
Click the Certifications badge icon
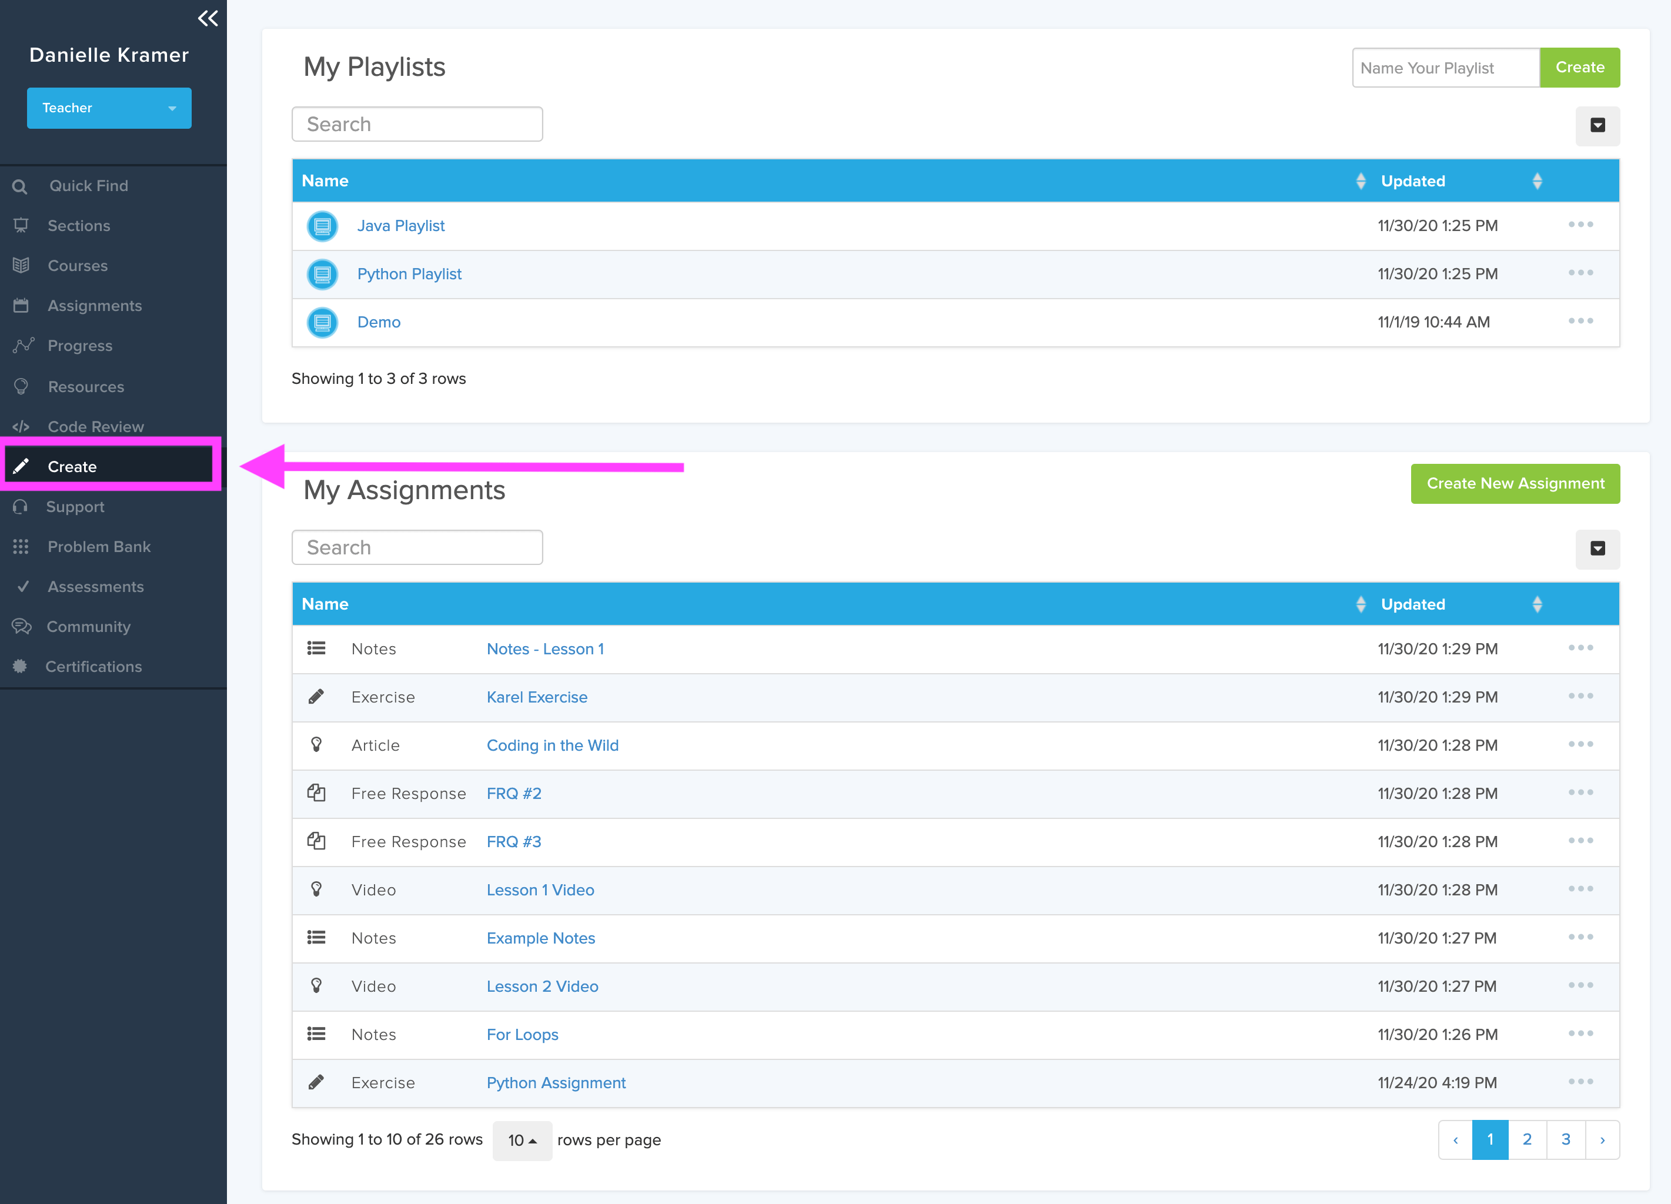[x=21, y=666]
